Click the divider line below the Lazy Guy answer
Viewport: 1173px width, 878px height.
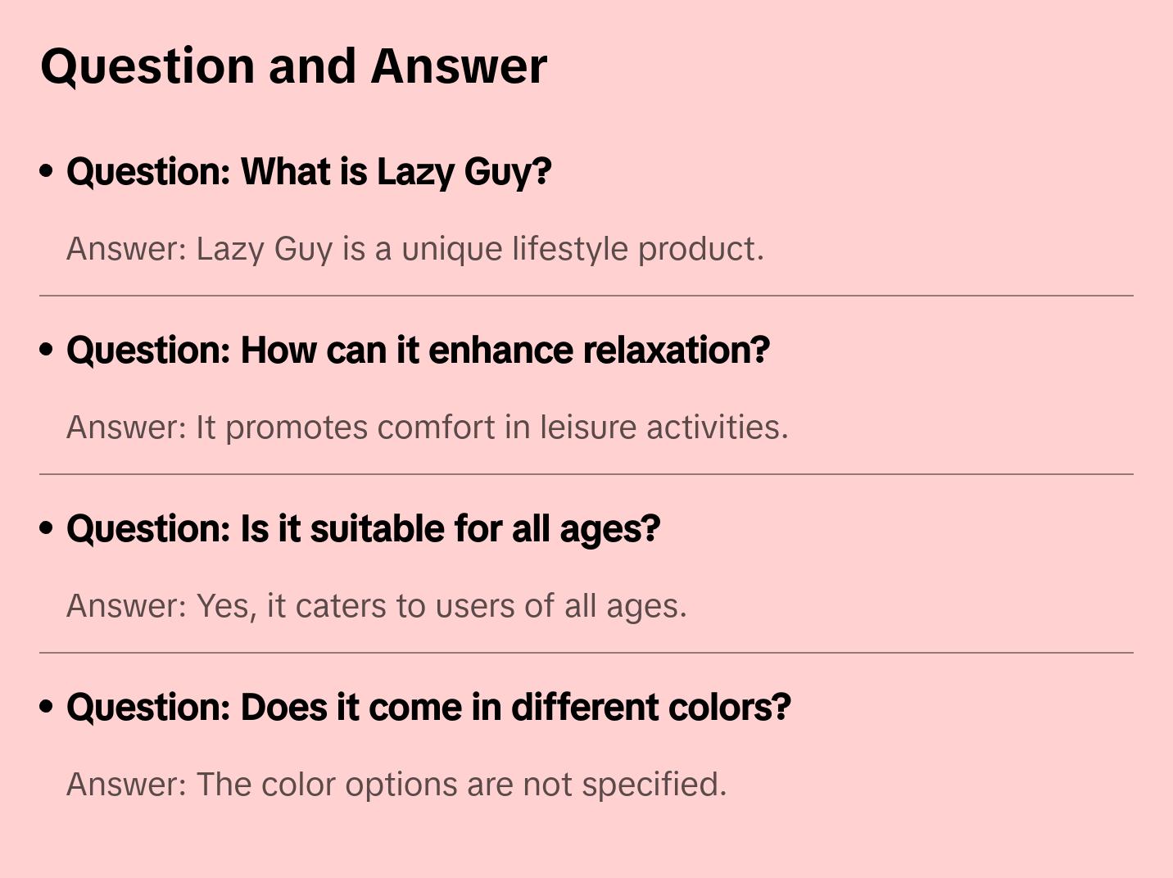(x=586, y=296)
